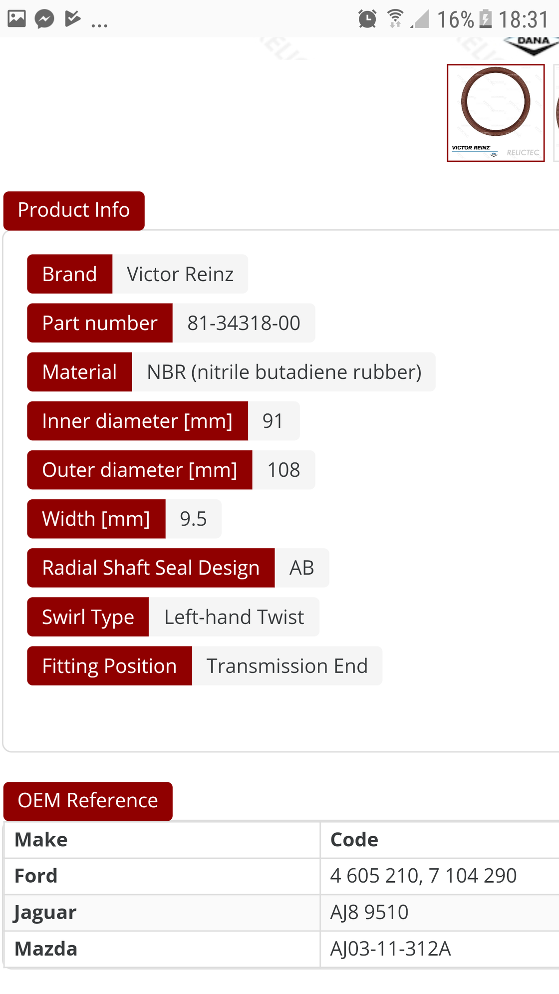Click the Jaguar code AJ8 9510

click(x=369, y=912)
